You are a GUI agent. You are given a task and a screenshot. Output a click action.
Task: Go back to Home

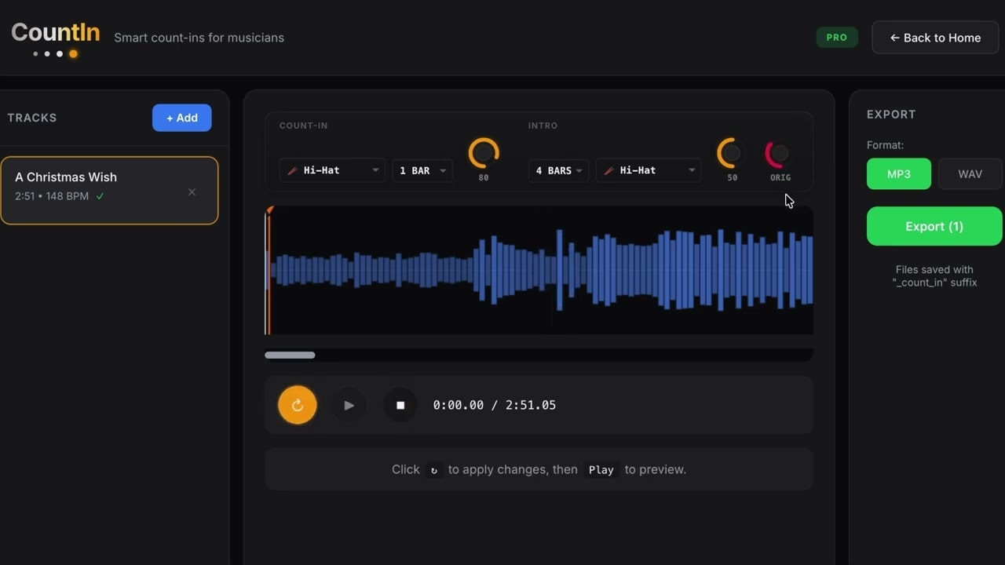(x=935, y=38)
